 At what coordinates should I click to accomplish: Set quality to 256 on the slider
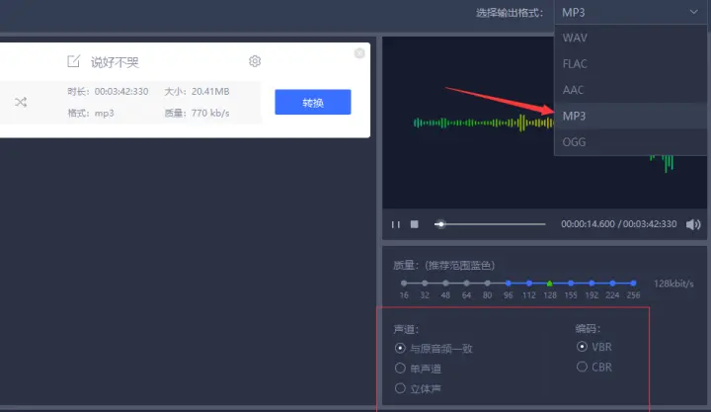[633, 284]
